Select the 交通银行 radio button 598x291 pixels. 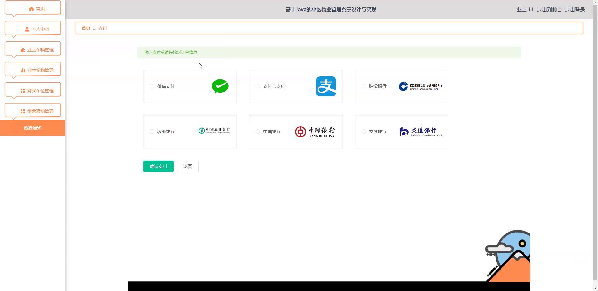coord(364,132)
